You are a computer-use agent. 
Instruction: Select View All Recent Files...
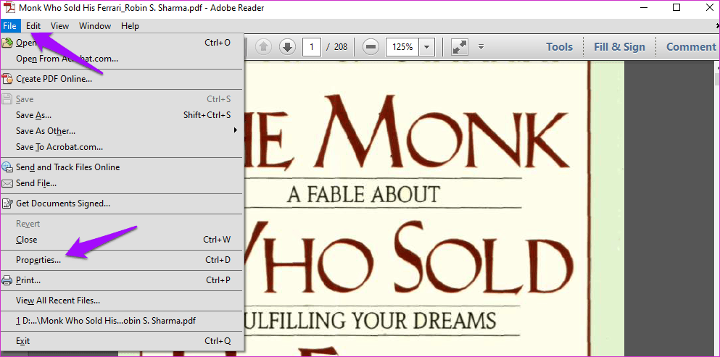[122, 301]
